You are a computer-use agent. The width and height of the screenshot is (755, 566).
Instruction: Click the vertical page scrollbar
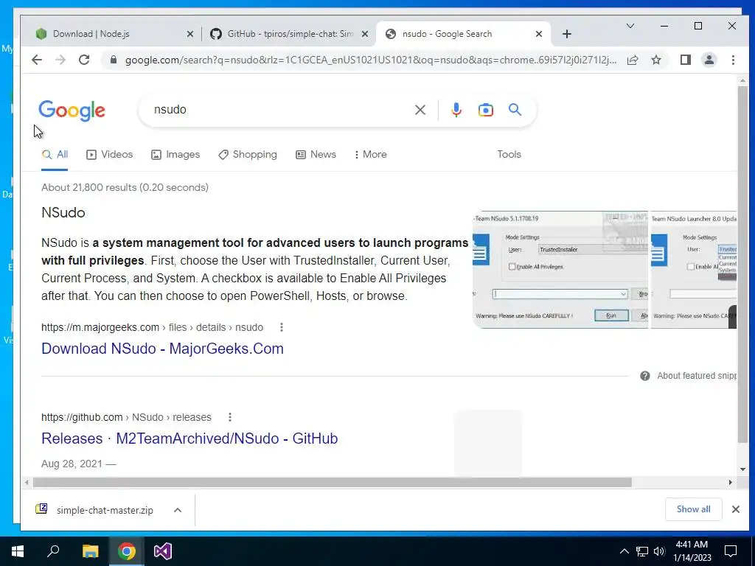tap(742, 265)
